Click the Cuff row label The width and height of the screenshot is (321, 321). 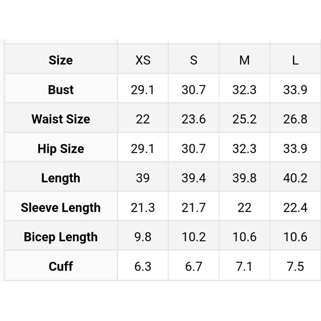(61, 266)
